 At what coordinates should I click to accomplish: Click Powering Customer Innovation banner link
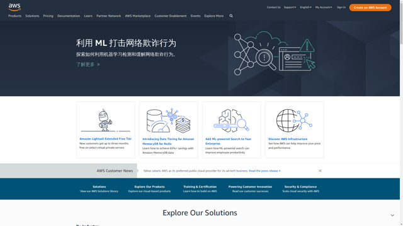coord(250,186)
